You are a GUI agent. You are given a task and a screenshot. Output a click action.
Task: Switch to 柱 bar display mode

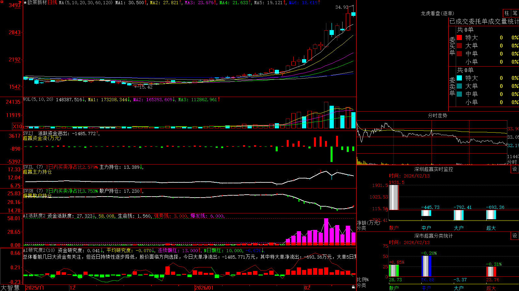(507, 13)
